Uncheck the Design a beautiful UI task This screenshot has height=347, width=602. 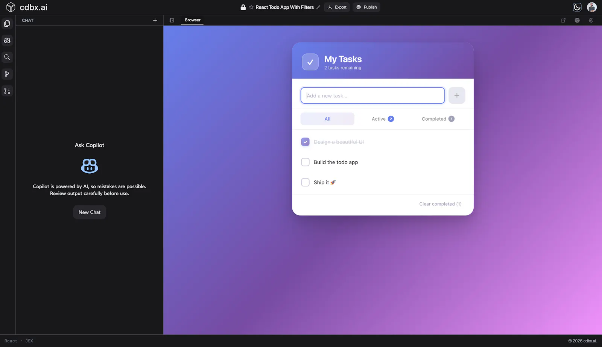[305, 142]
